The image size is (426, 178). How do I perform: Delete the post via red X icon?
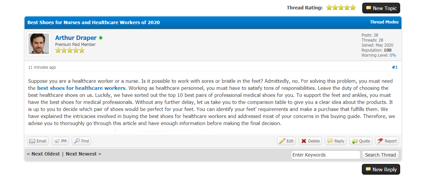tap(304, 141)
